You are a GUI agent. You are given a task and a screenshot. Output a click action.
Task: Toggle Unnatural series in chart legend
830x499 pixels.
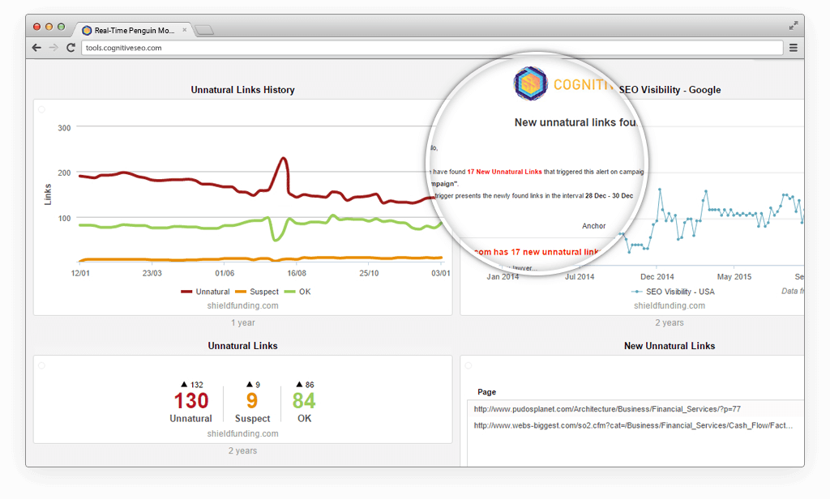click(205, 292)
